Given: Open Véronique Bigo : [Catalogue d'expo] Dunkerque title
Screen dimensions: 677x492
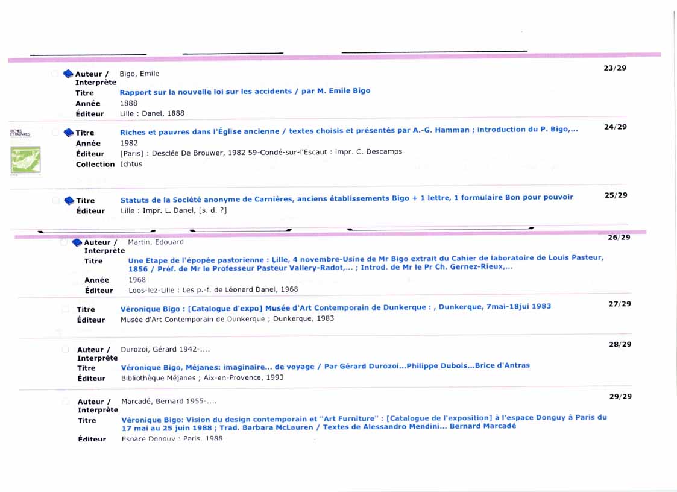Looking at the screenshot, I should tap(335, 307).
